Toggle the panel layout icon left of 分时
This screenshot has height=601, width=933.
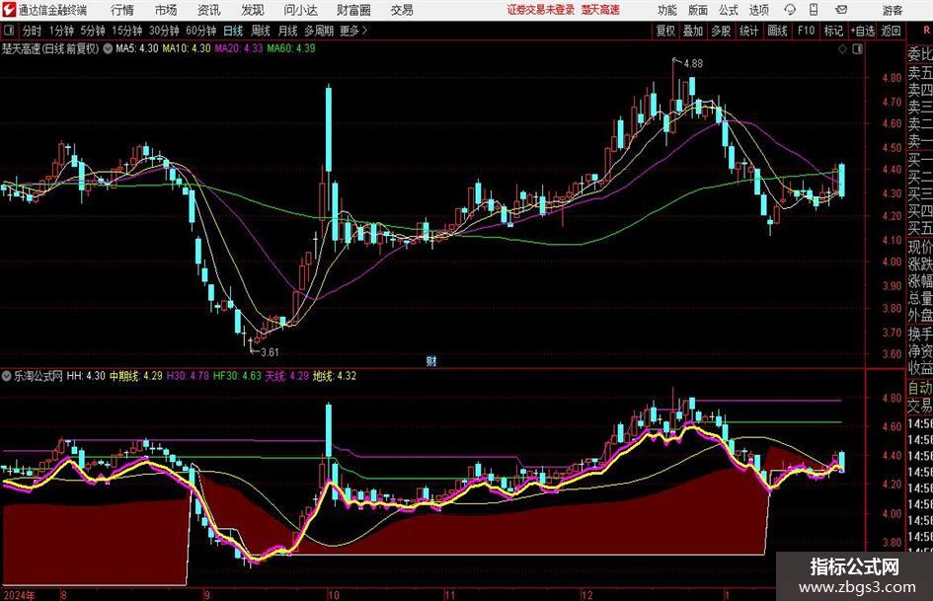8,31
